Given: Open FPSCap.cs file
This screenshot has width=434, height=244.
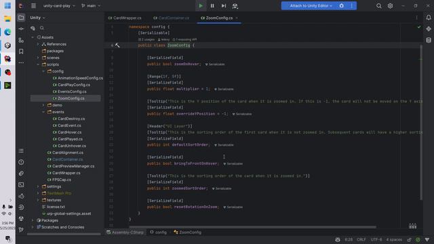Looking at the screenshot, I should point(59,180).
